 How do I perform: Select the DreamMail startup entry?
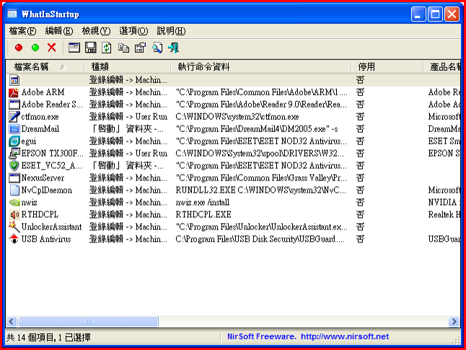pos(40,128)
